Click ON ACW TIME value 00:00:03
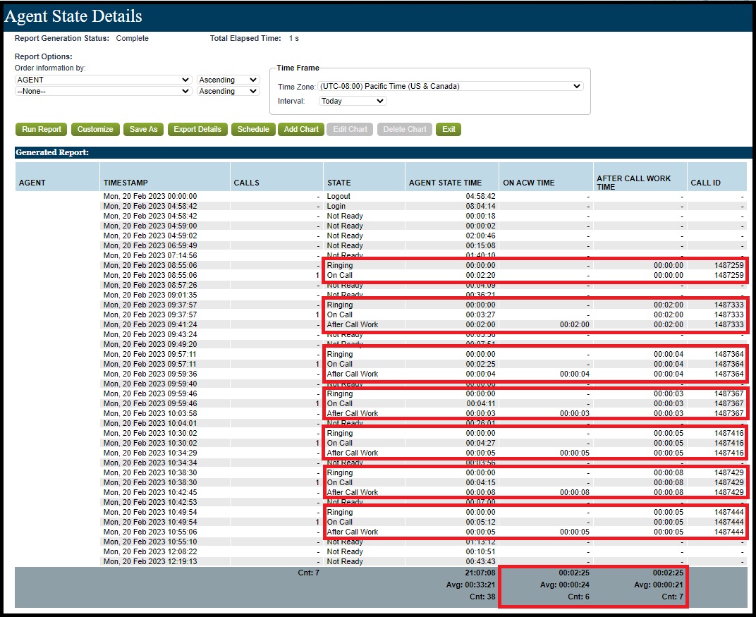 click(x=574, y=414)
